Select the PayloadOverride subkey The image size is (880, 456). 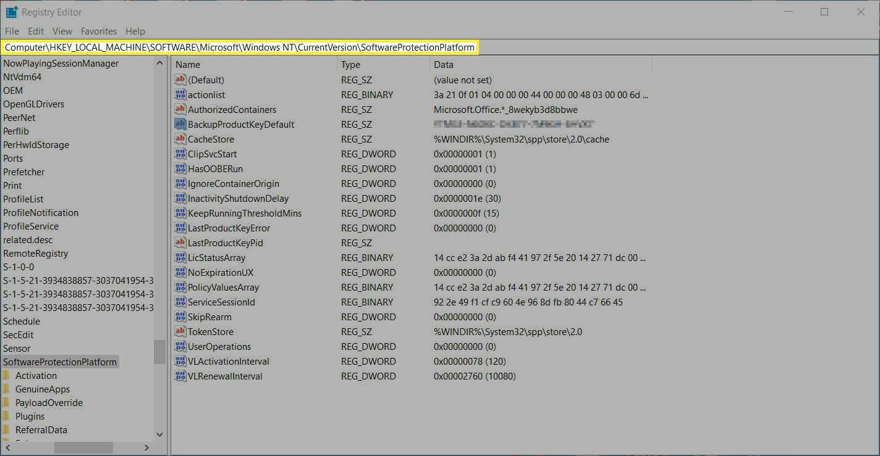(x=49, y=403)
